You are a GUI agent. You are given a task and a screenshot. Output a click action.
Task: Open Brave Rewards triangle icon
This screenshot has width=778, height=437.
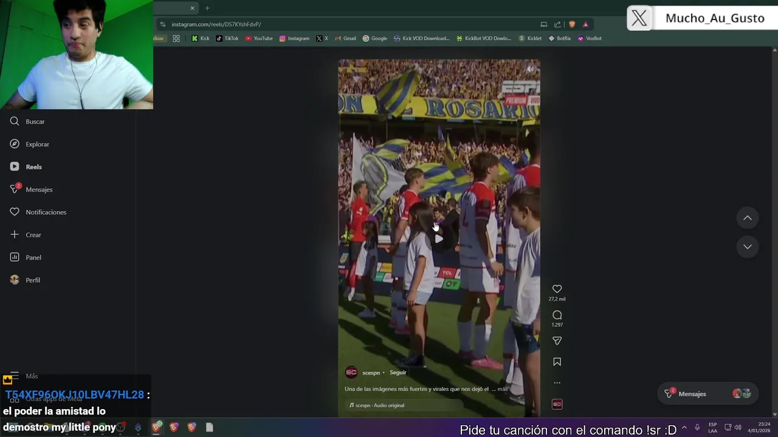(585, 24)
